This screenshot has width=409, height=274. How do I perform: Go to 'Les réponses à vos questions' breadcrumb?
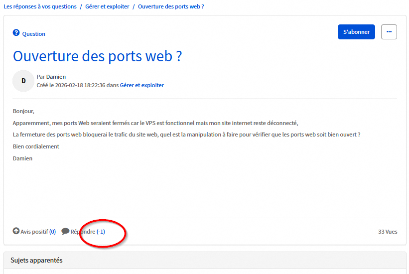tap(40, 6)
